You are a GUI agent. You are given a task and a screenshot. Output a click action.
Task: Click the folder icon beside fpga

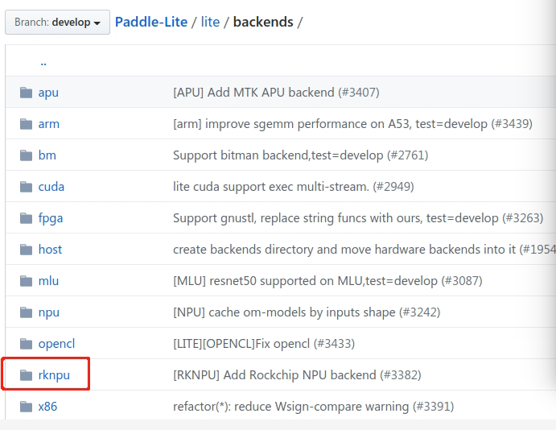[26, 218]
